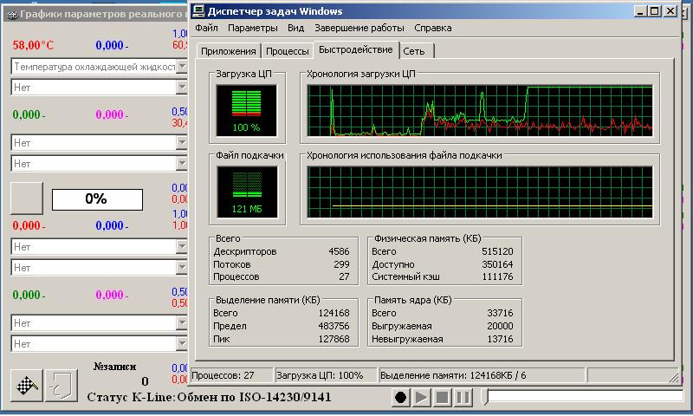693x416 pixels.
Task: Expand the last 'Нет' dropdown above the record counter
Action: (x=181, y=344)
